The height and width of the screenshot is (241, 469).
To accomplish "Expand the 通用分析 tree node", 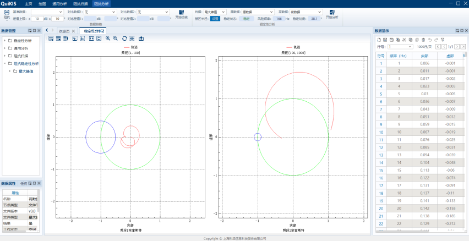I will tap(5, 48).
